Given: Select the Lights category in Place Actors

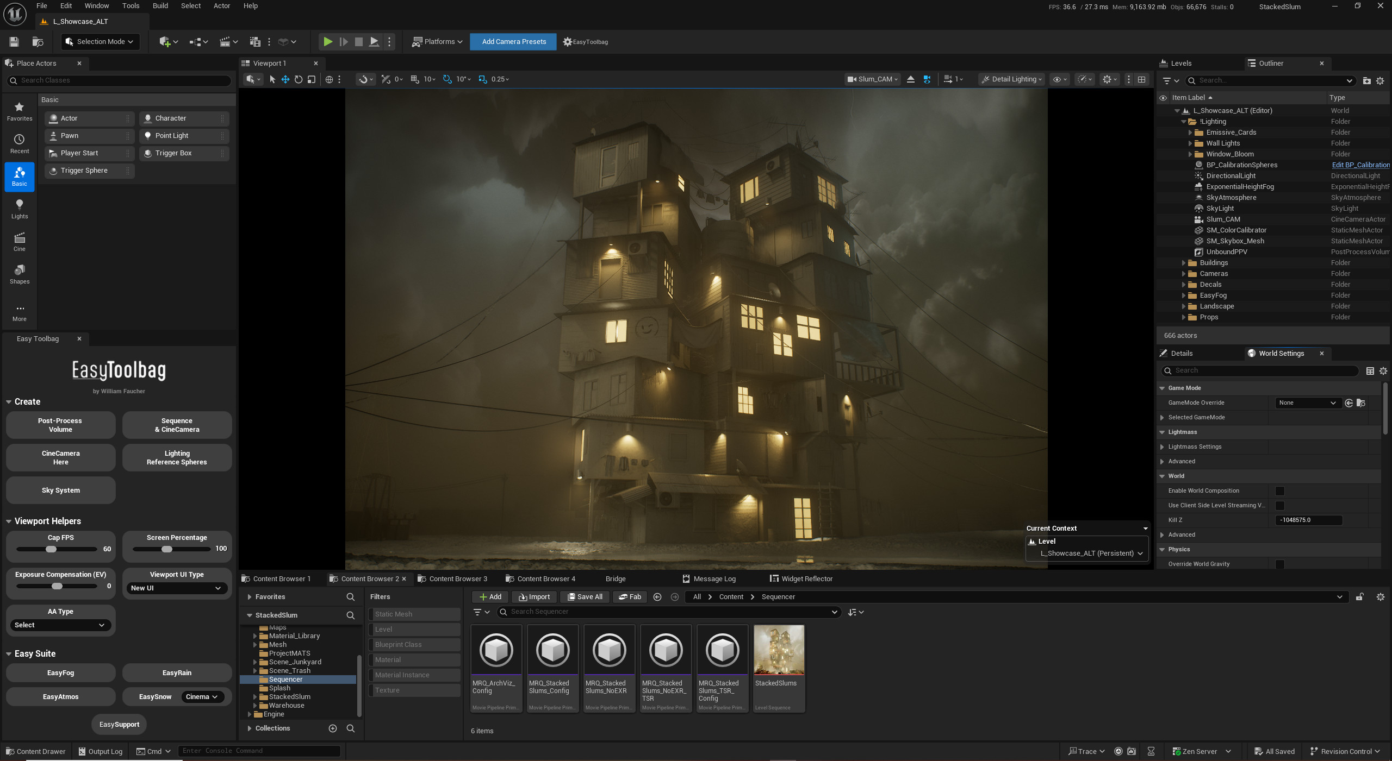Looking at the screenshot, I should (x=19, y=209).
